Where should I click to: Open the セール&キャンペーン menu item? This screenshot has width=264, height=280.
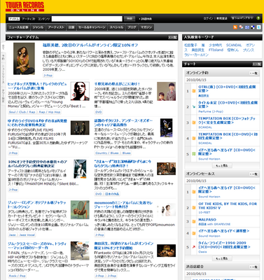click(92, 27)
